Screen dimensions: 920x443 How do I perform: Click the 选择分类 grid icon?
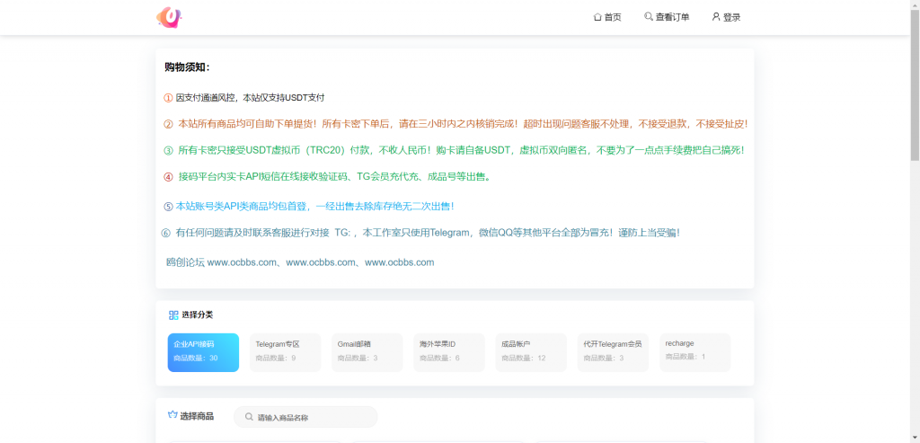tap(173, 315)
